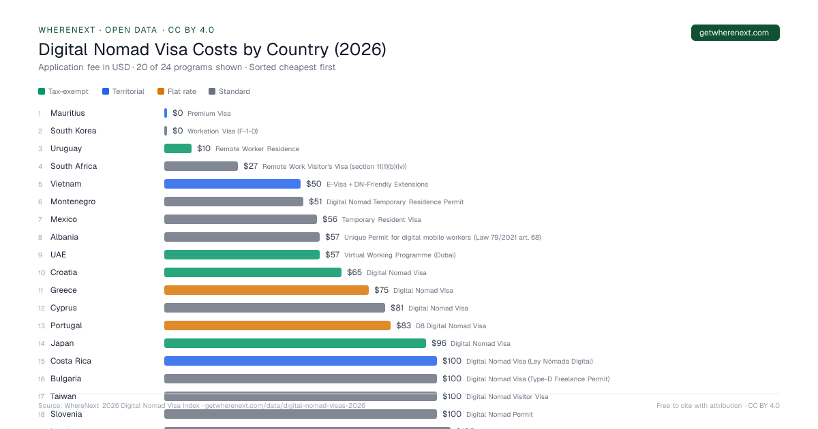
Task: Click the WHERENEXT · OPEN DATA header text
Action: pos(126,30)
